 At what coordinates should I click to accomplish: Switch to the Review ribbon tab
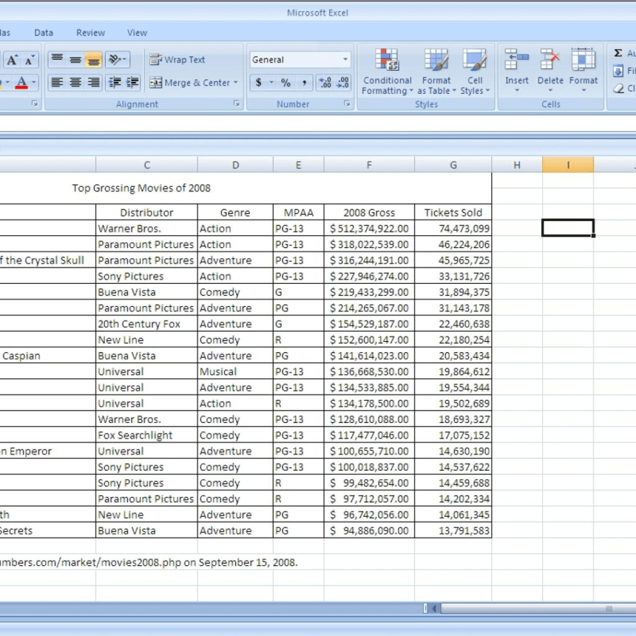click(x=90, y=32)
